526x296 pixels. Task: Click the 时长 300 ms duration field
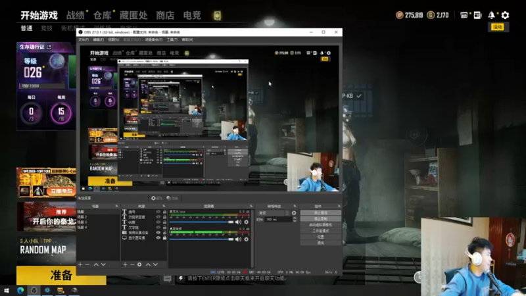click(278, 219)
